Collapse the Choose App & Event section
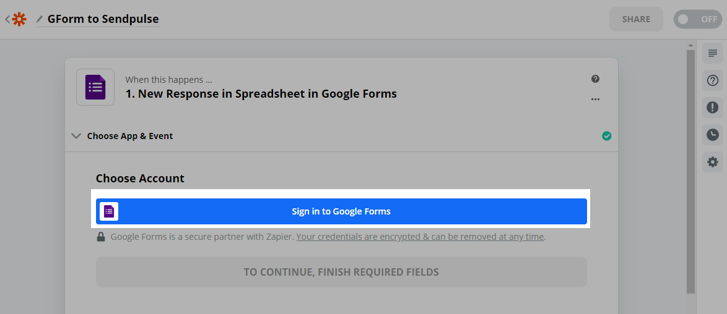The width and height of the screenshot is (727, 314). click(76, 136)
